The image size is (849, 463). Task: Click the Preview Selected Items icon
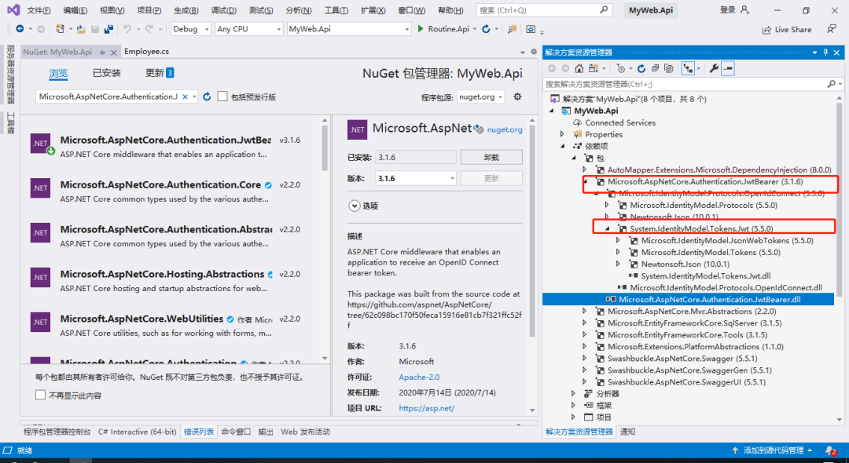tap(728, 68)
